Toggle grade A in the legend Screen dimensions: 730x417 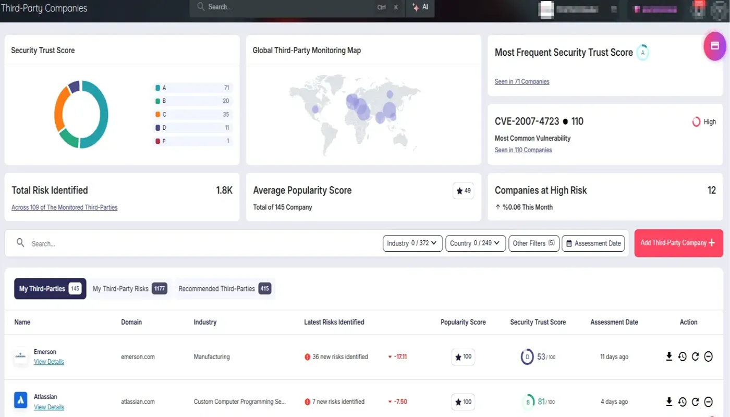pyautogui.click(x=192, y=88)
